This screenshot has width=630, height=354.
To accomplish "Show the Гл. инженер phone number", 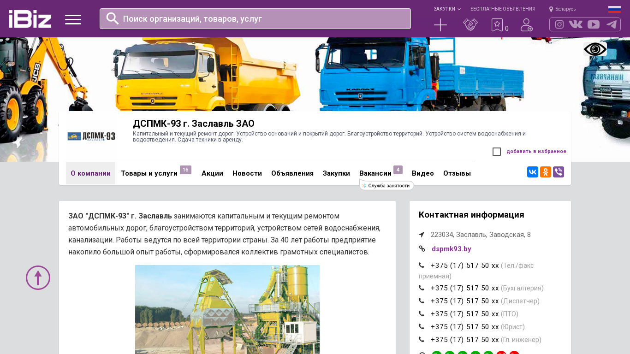I will point(465,340).
